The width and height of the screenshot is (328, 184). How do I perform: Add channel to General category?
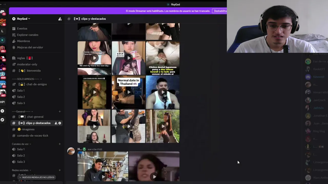pyautogui.click(x=60, y=111)
